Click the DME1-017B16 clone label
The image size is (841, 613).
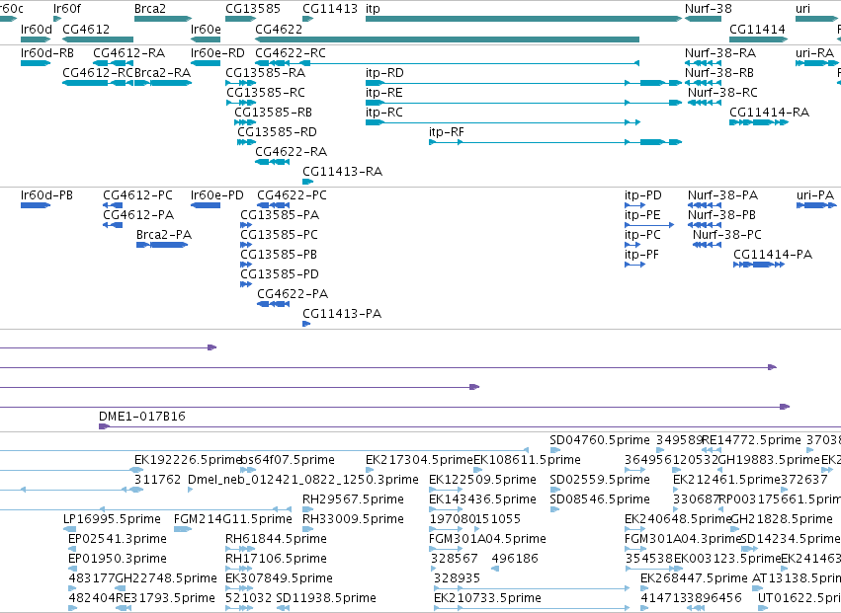point(142,417)
